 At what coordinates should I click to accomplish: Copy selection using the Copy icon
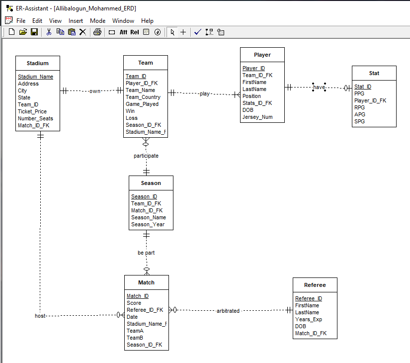point(60,32)
